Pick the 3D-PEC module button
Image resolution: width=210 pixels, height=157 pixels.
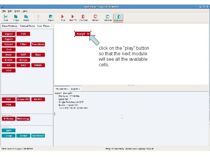(x=38, y=99)
